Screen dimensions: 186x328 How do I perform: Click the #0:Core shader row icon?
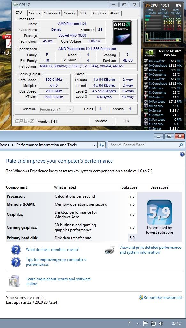146,66
